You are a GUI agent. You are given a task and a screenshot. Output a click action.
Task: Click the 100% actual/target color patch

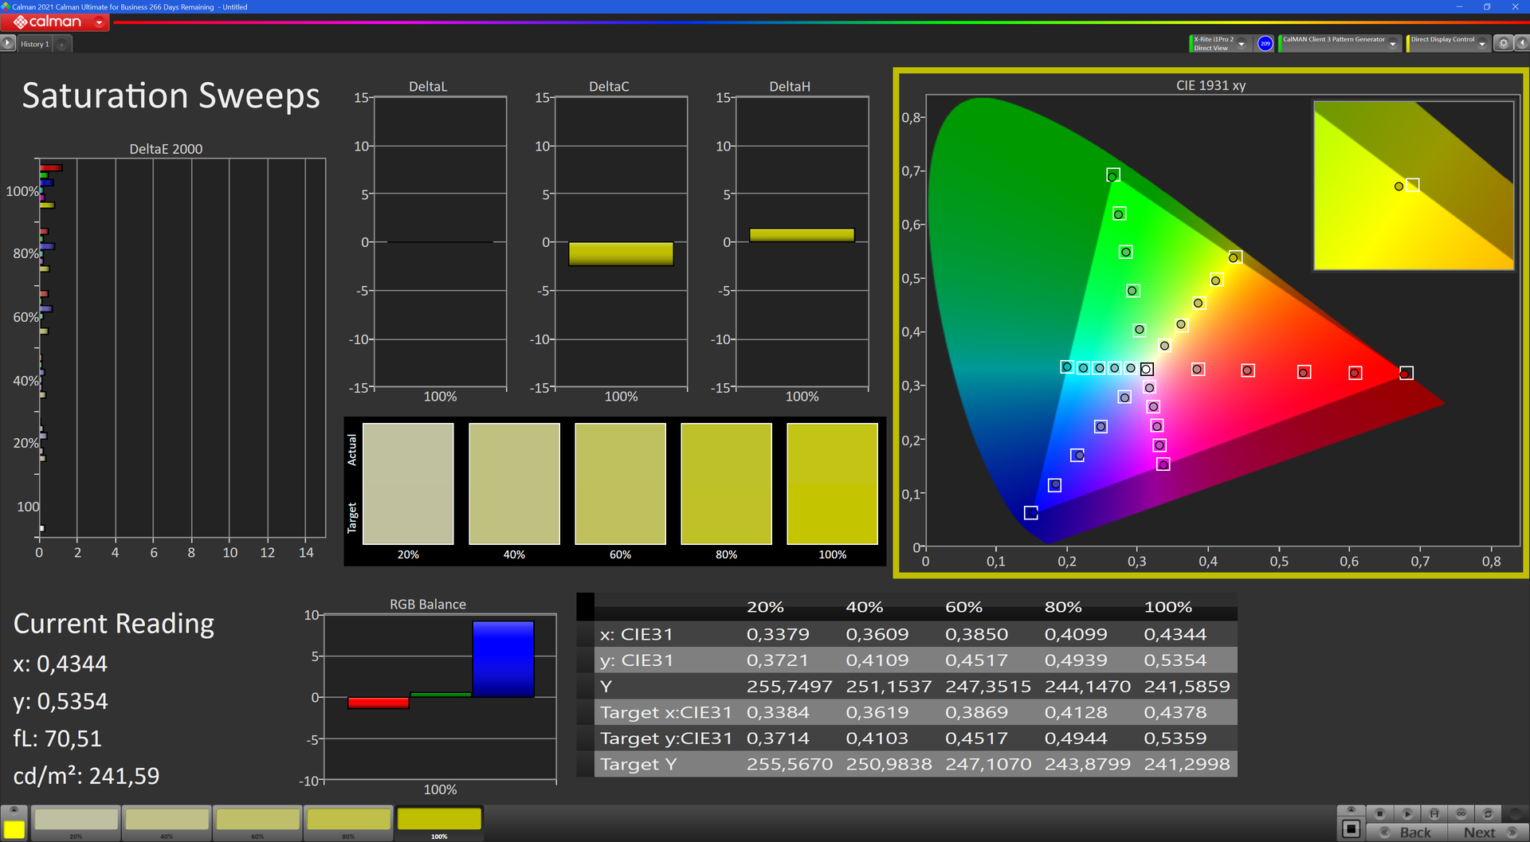point(832,484)
